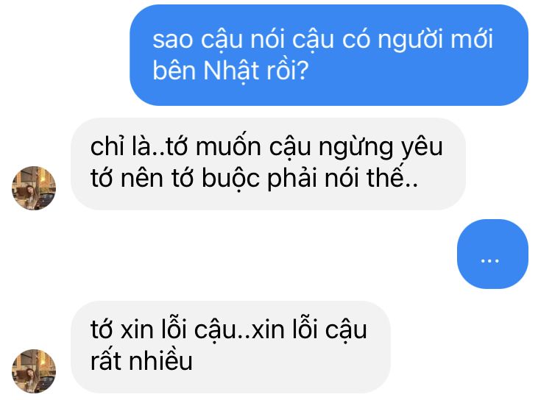Open sender avatar beside "chỉ là..tớ muốn" message

click(x=34, y=188)
